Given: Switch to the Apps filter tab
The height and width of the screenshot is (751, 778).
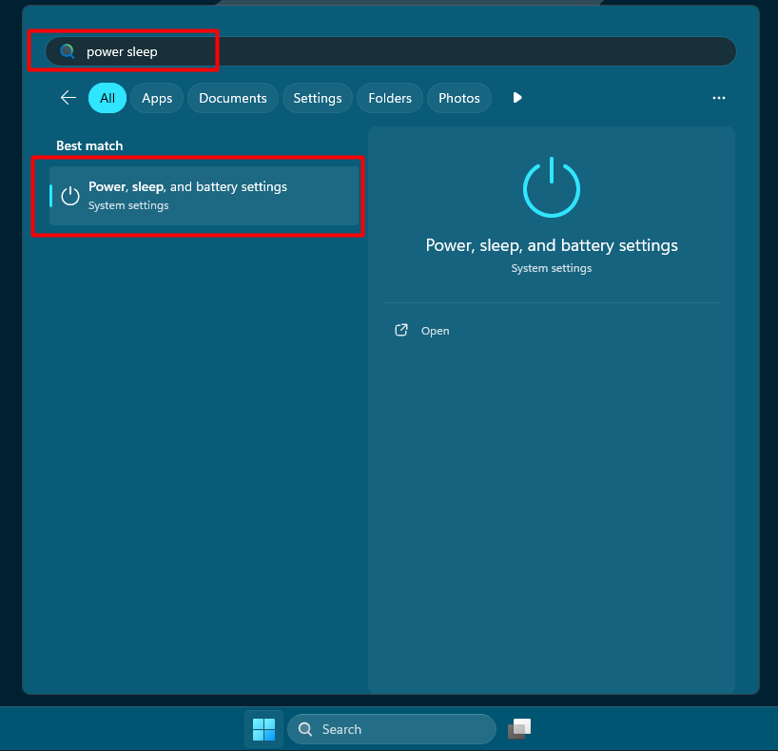Looking at the screenshot, I should (x=157, y=98).
